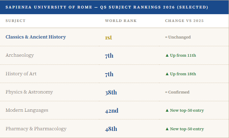229x138 pixels.
Task: Click the "42nd" rank value
Action: (111, 110)
